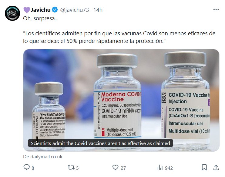Screen dimensions: 225x177
Task: Click the share upload arrow icon
Action: [216, 167]
